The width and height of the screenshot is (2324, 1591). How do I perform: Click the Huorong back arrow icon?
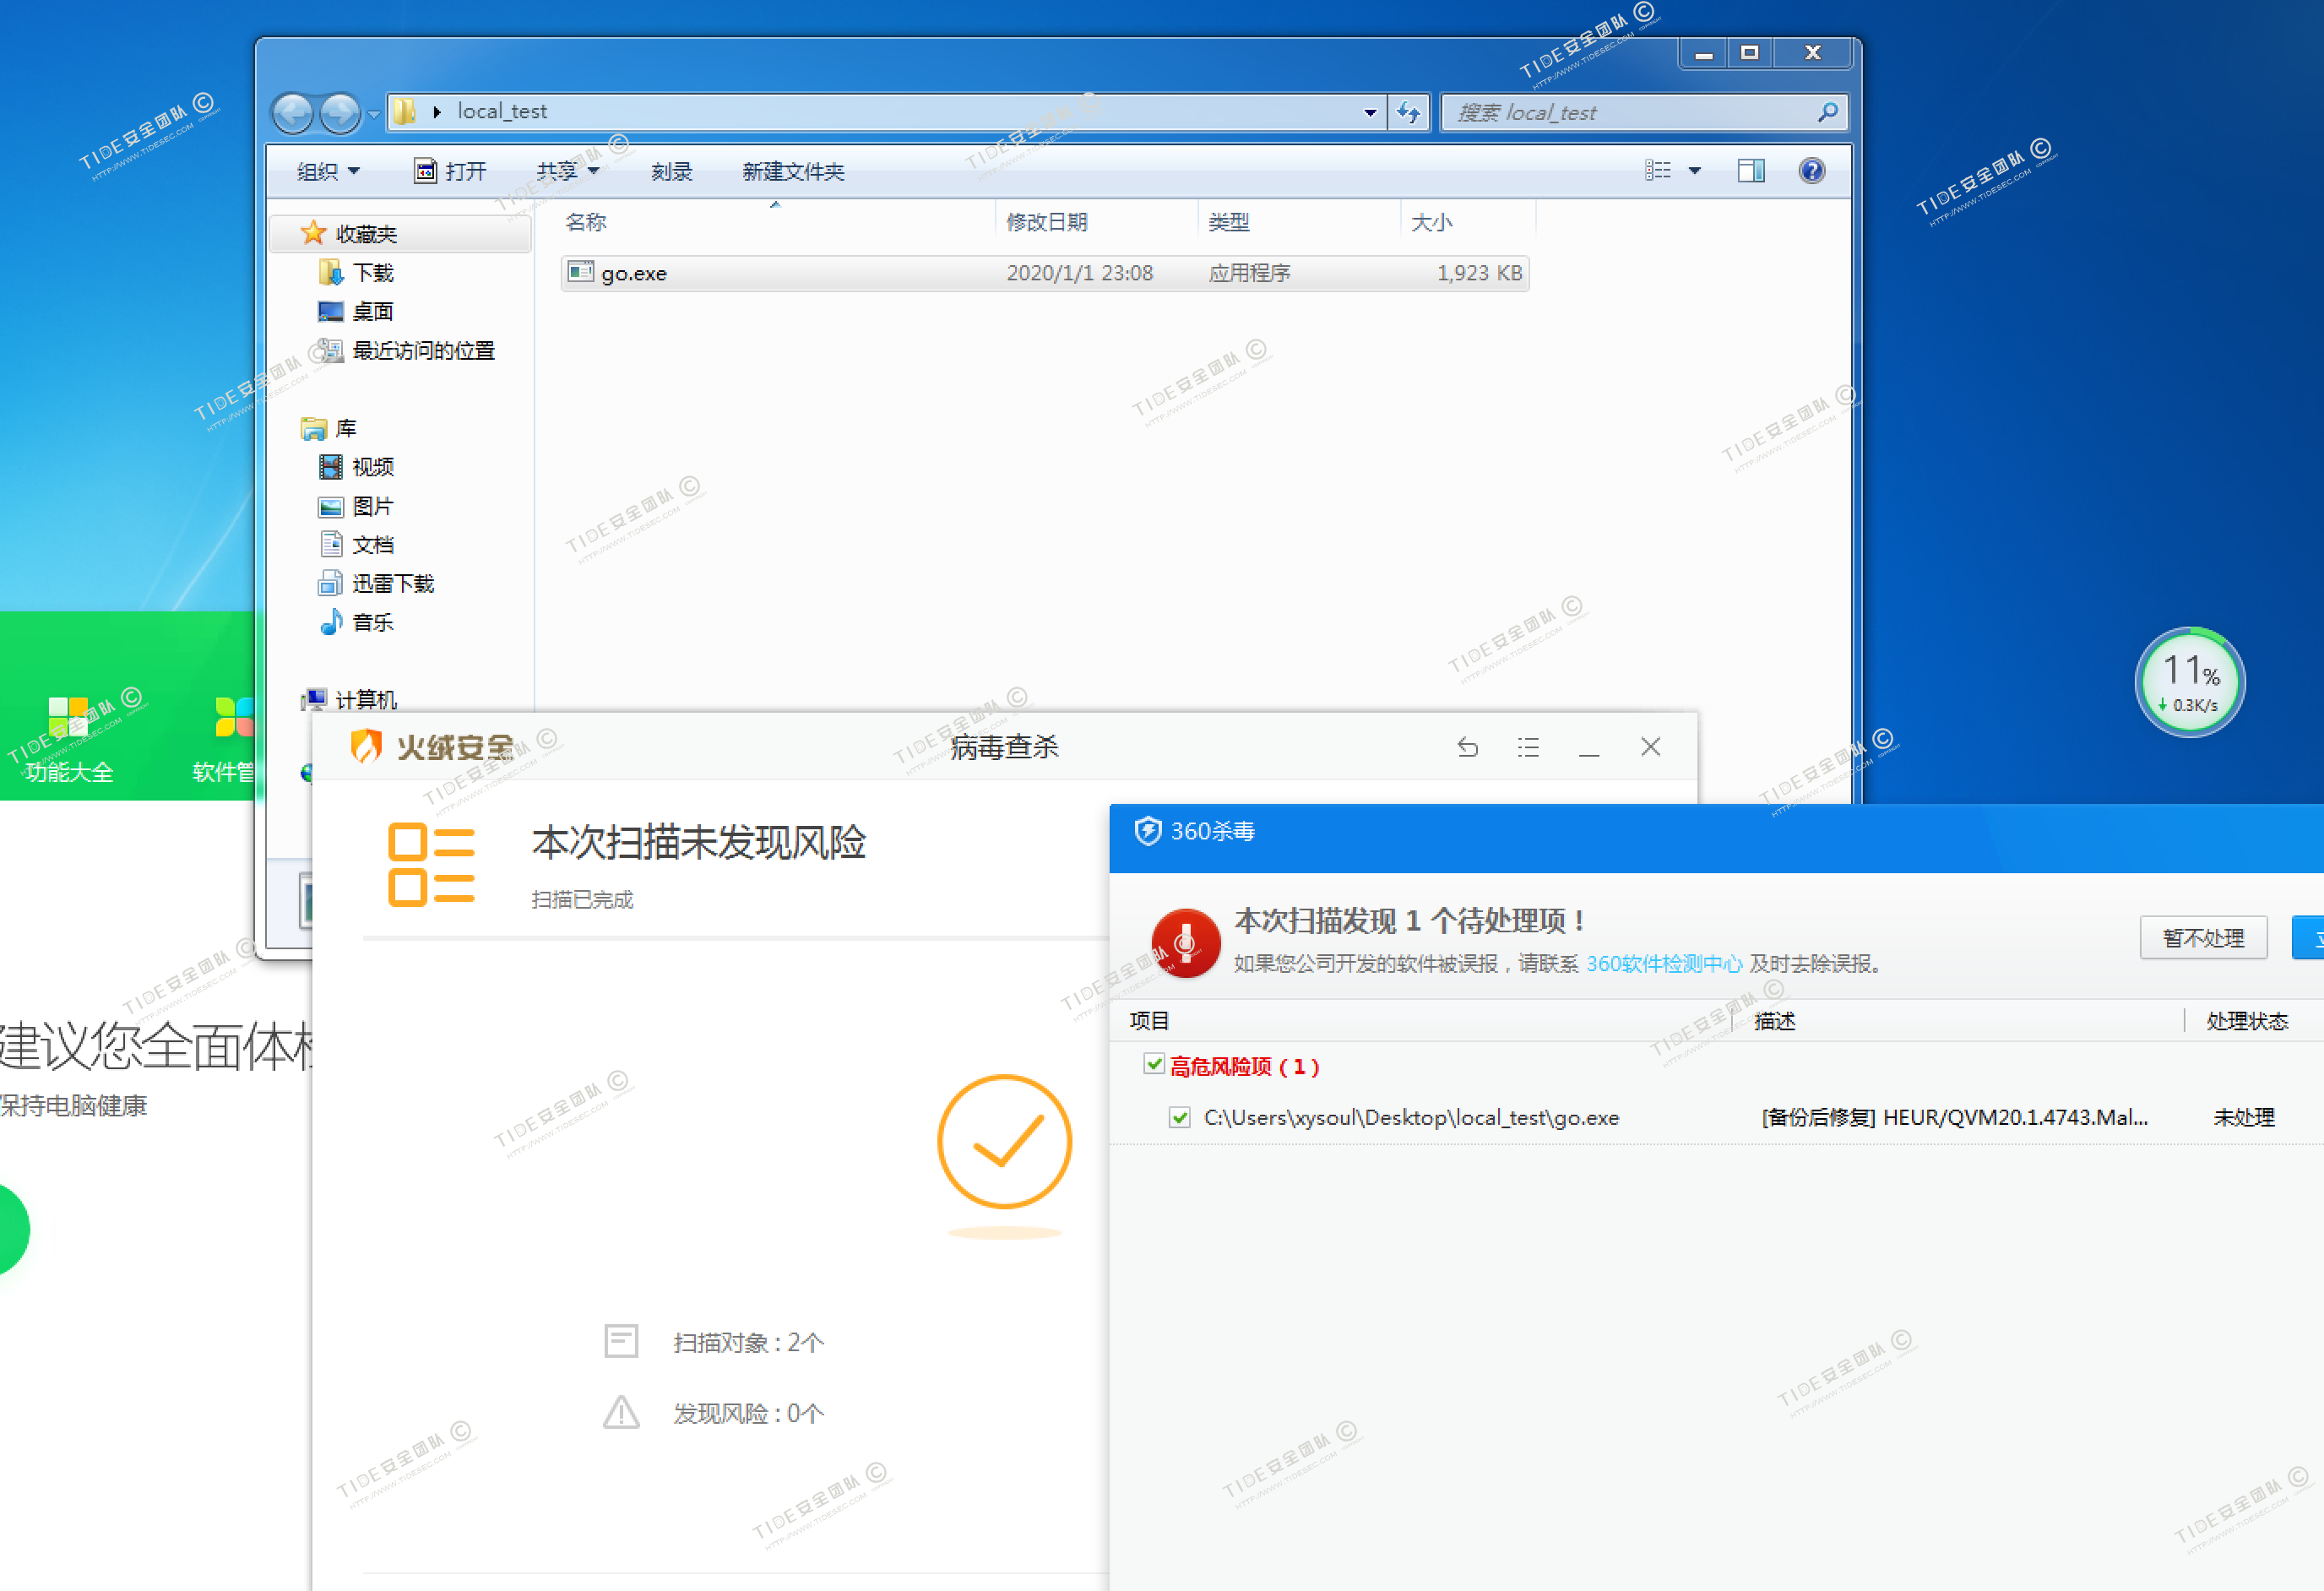(x=1467, y=747)
